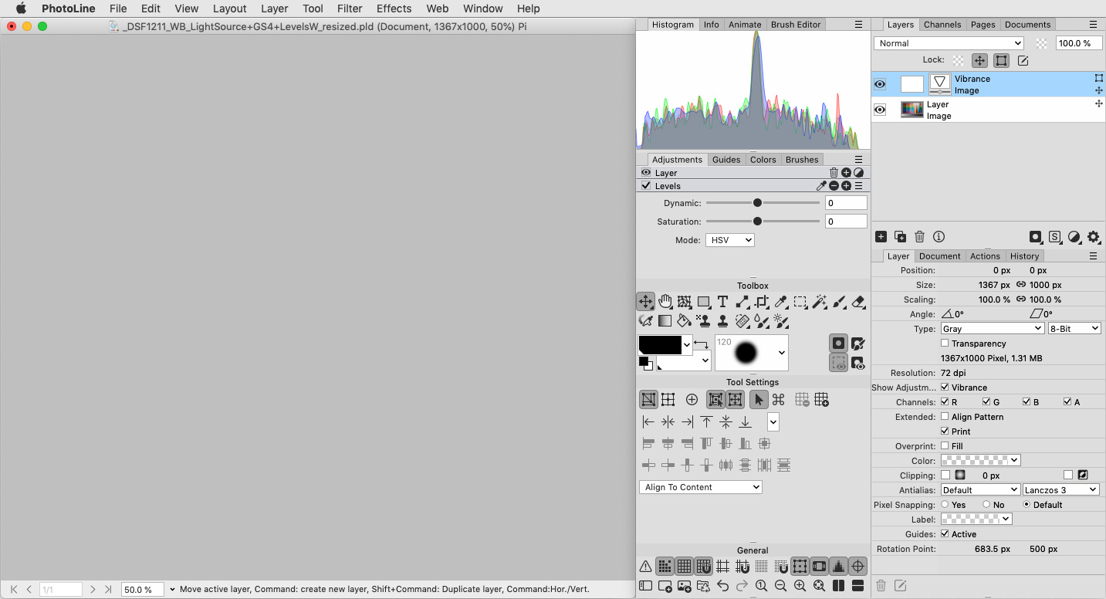Select the Magic Wand tool
Image resolution: width=1106 pixels, height=599 pixels.
[820, 302]
